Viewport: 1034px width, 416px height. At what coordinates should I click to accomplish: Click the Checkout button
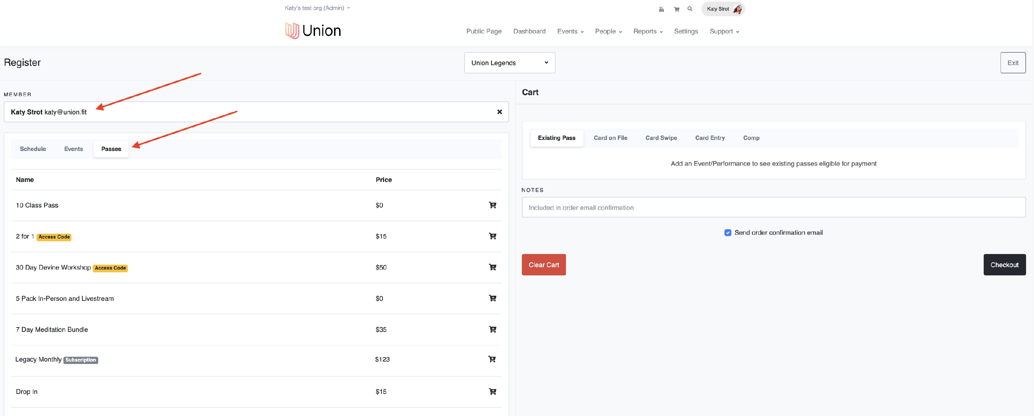pyautogui.click(x=1004, y=265)
